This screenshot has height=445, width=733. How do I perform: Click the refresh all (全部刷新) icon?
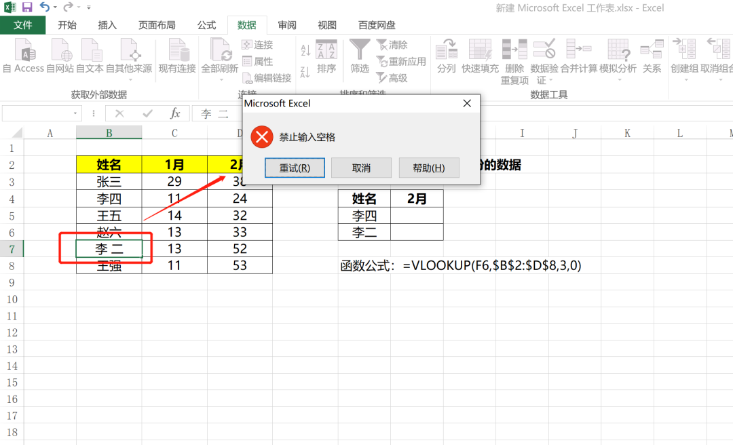[220, 50]
